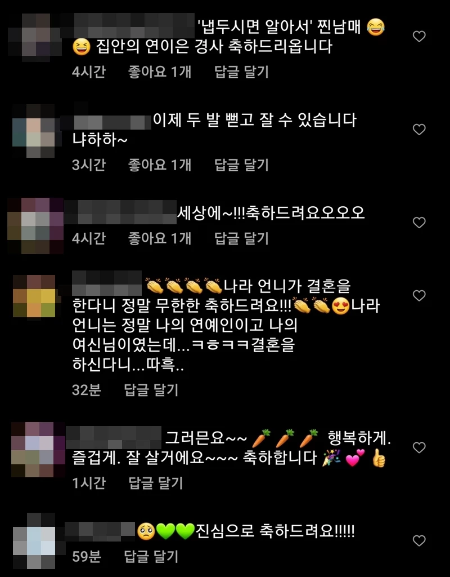The image size is (450, 577).
Task: Open '좋아요 1개' on the 3시간 comment
Action: coord(159,165)
